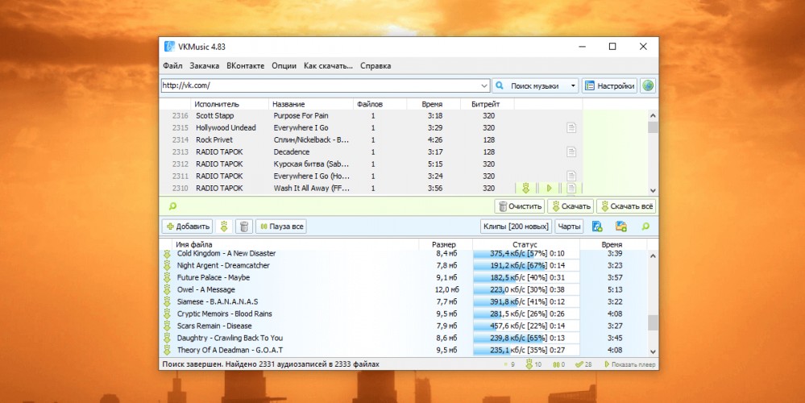805x403 pixels.
Task: Click the lyrics document icon for Hollywood Undead row
Action: tap(571, 127)
